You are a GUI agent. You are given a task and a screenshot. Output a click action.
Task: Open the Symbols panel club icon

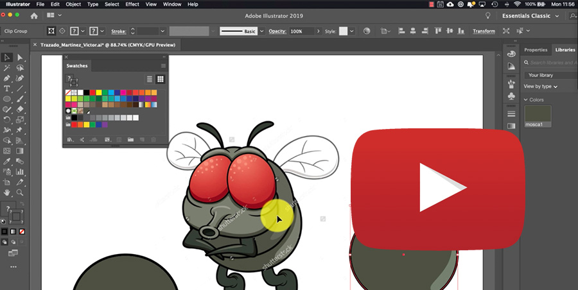coord(511,96)
